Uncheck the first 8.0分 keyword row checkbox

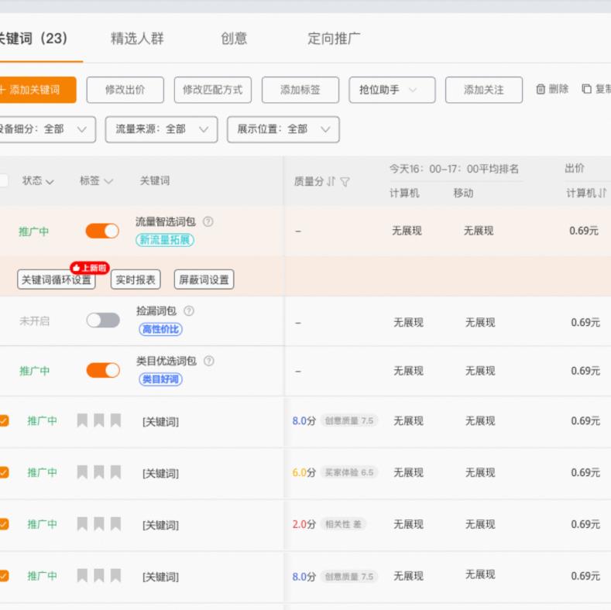point(4,420)
